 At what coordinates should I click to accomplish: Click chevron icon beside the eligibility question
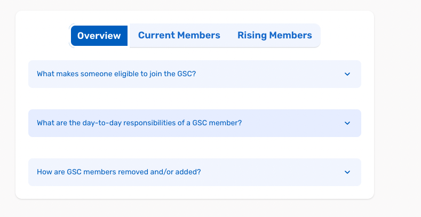[347, 74]
